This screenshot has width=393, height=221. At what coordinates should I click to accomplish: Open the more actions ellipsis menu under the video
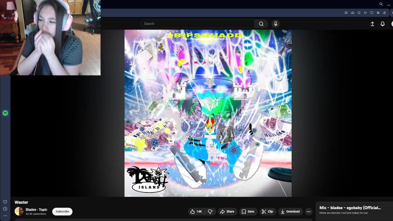(x=309, y=211)
